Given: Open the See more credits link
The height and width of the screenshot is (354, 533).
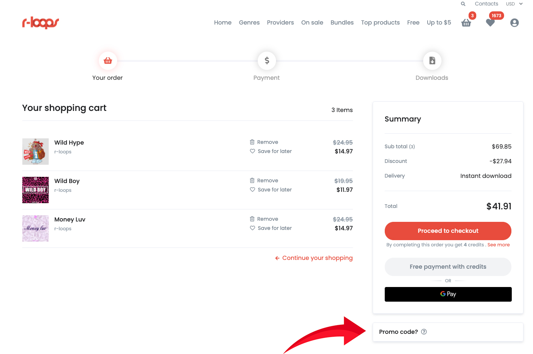Looking at the screenshot, I should click(499, 245).
